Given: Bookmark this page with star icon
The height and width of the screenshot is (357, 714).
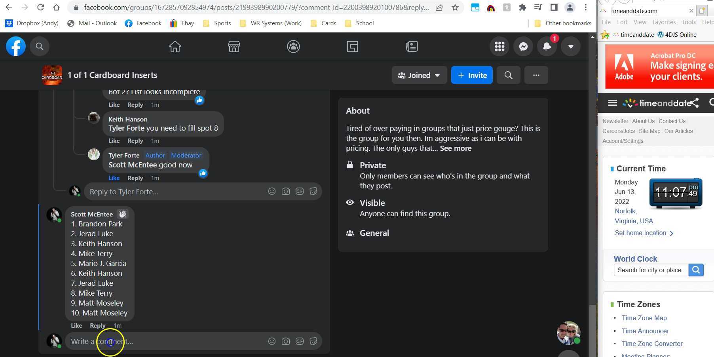Looking at the screenshot, I should point(455,8).
